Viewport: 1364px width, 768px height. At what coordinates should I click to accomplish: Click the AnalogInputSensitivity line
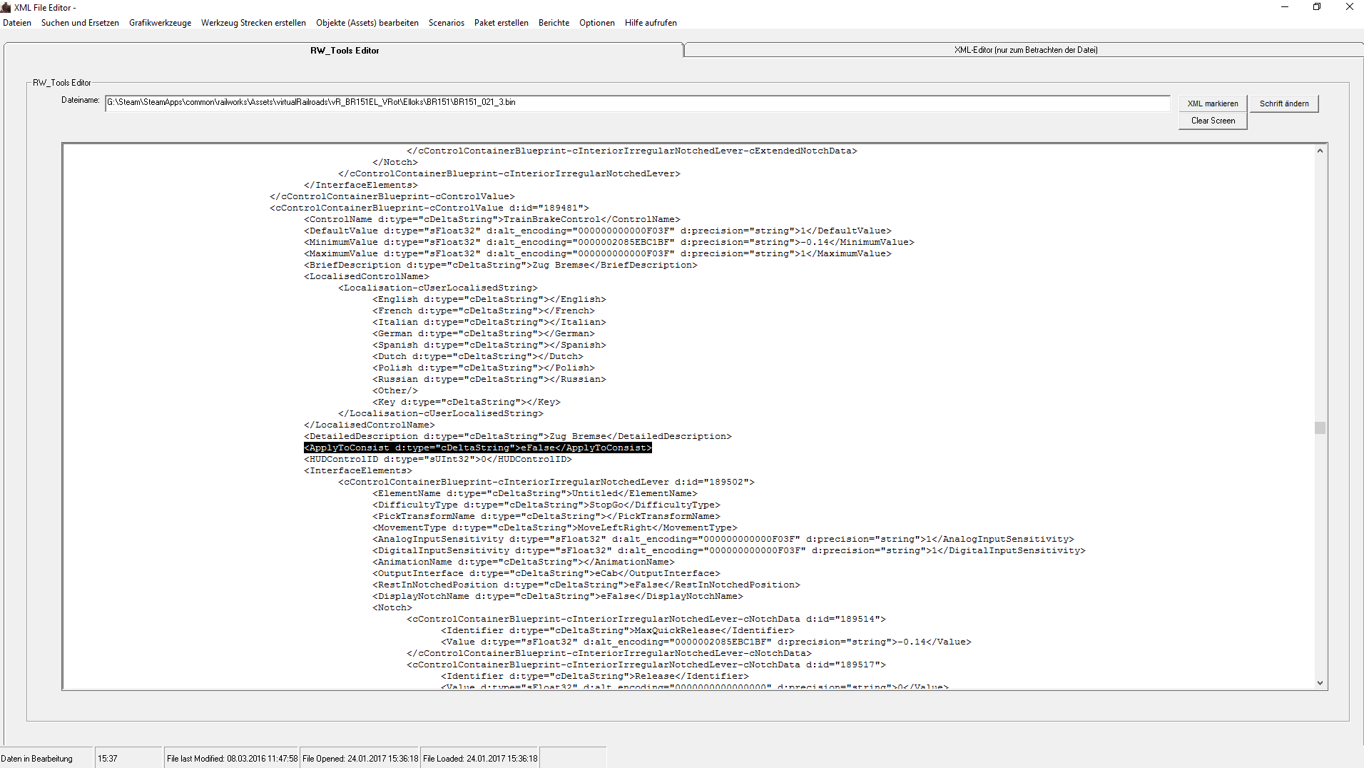[723, 539]
